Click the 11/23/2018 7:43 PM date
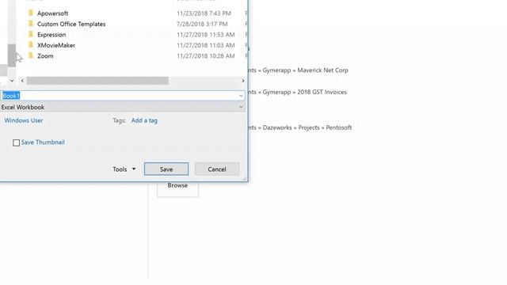 204,13
